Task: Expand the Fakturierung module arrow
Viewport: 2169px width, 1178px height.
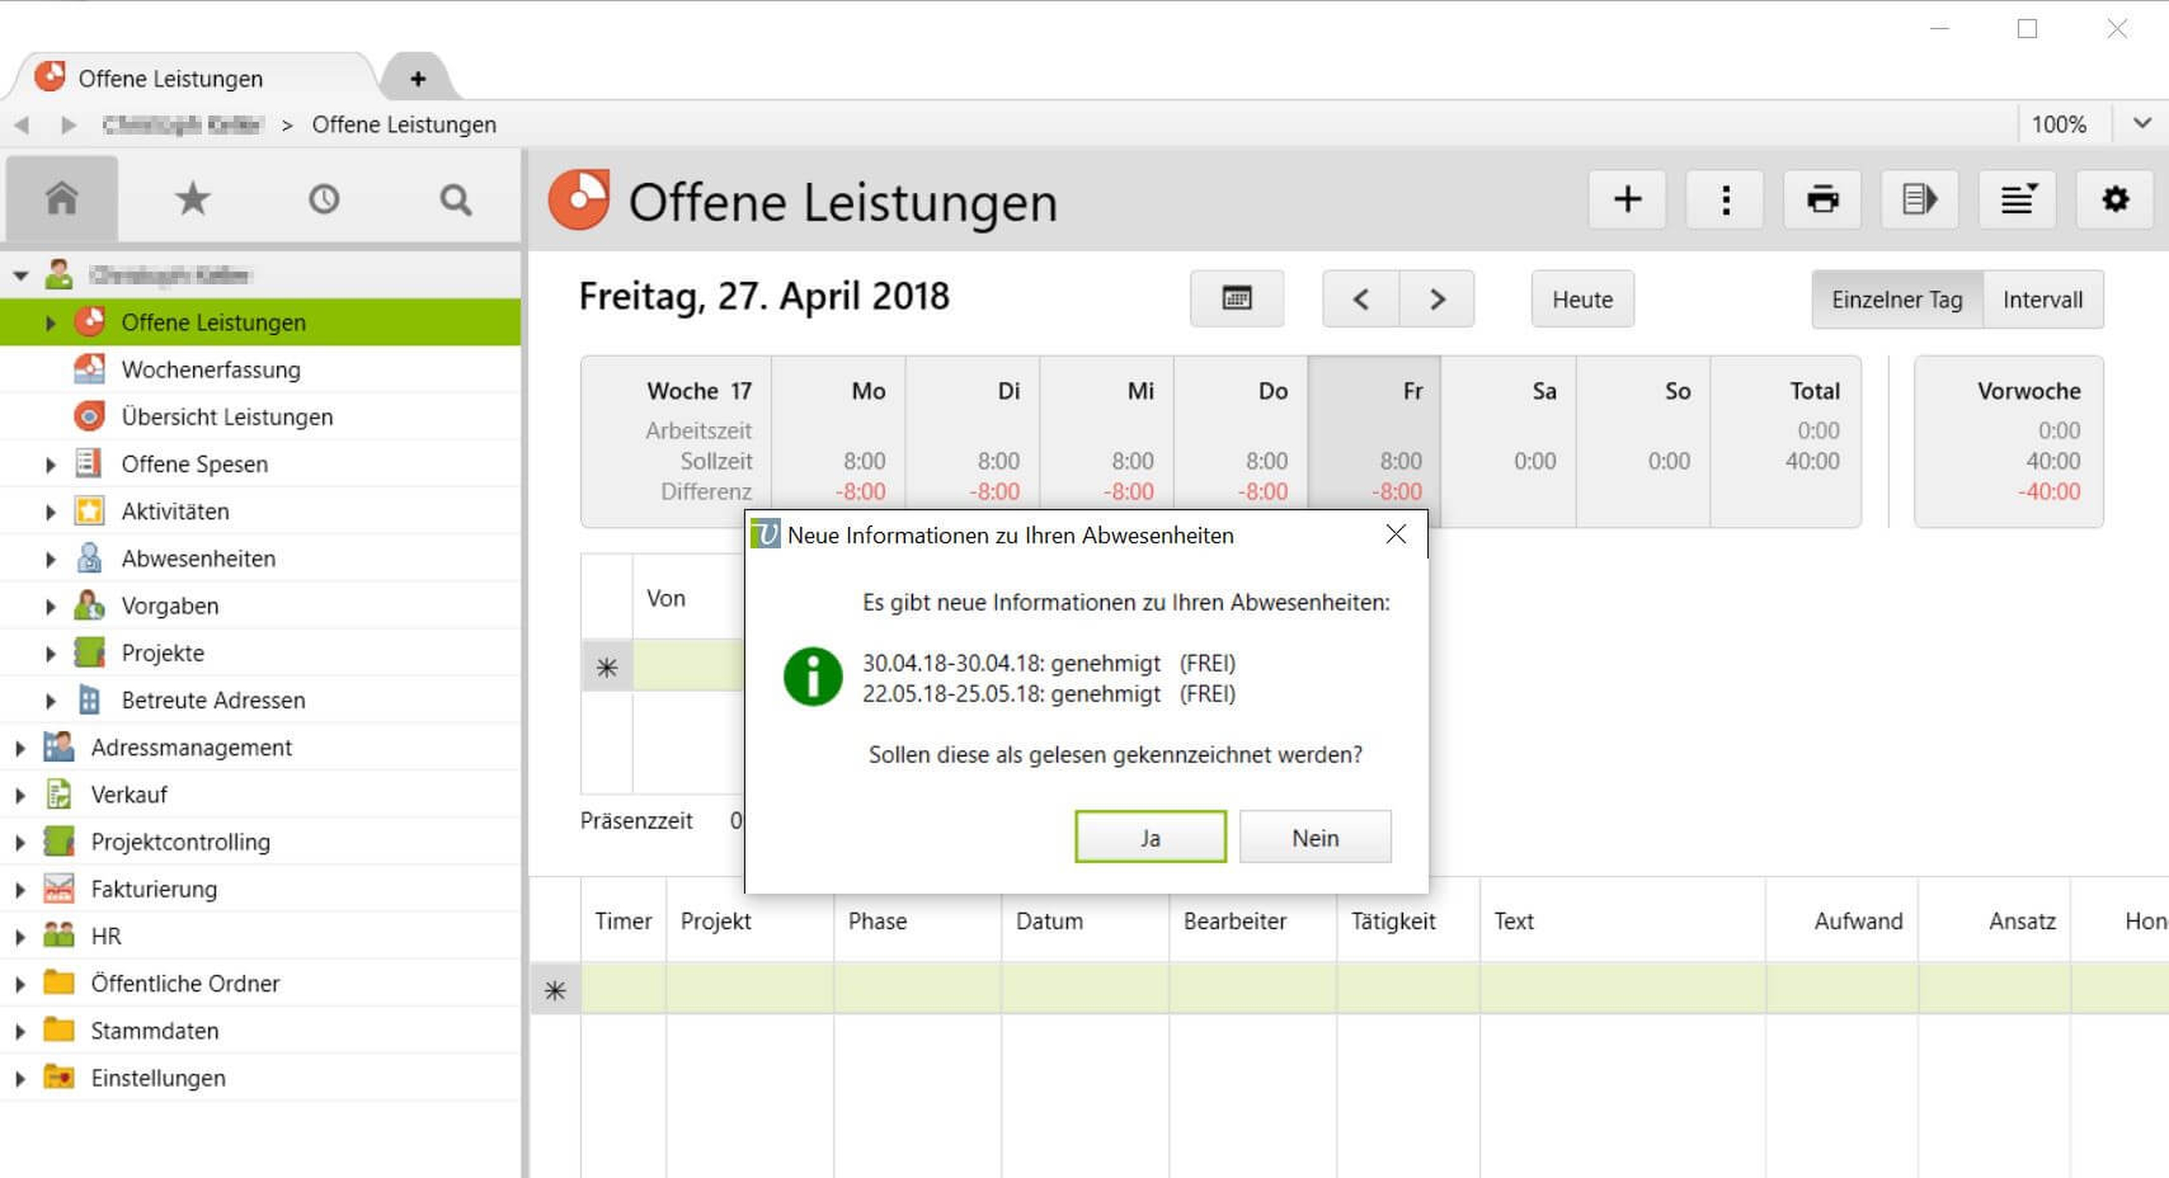Action: click(20, 890)
